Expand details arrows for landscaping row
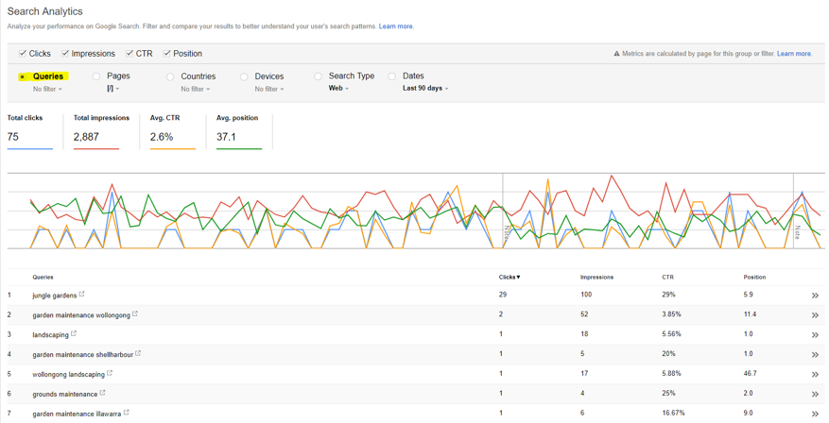 coord(814,334)
